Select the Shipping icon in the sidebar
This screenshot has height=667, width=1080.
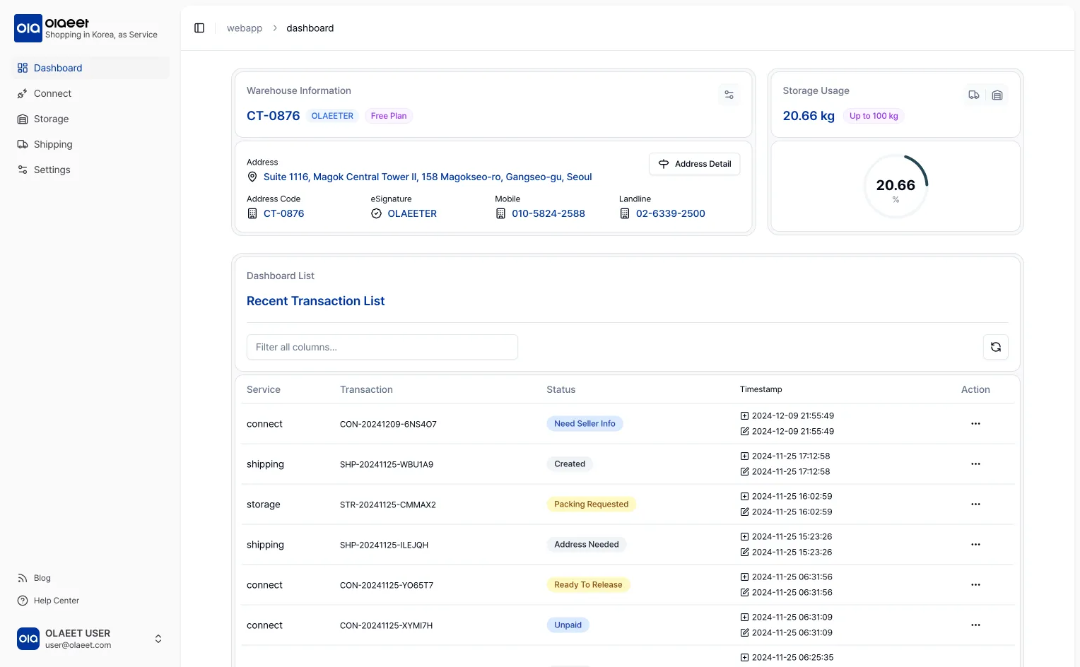point(21,144)
